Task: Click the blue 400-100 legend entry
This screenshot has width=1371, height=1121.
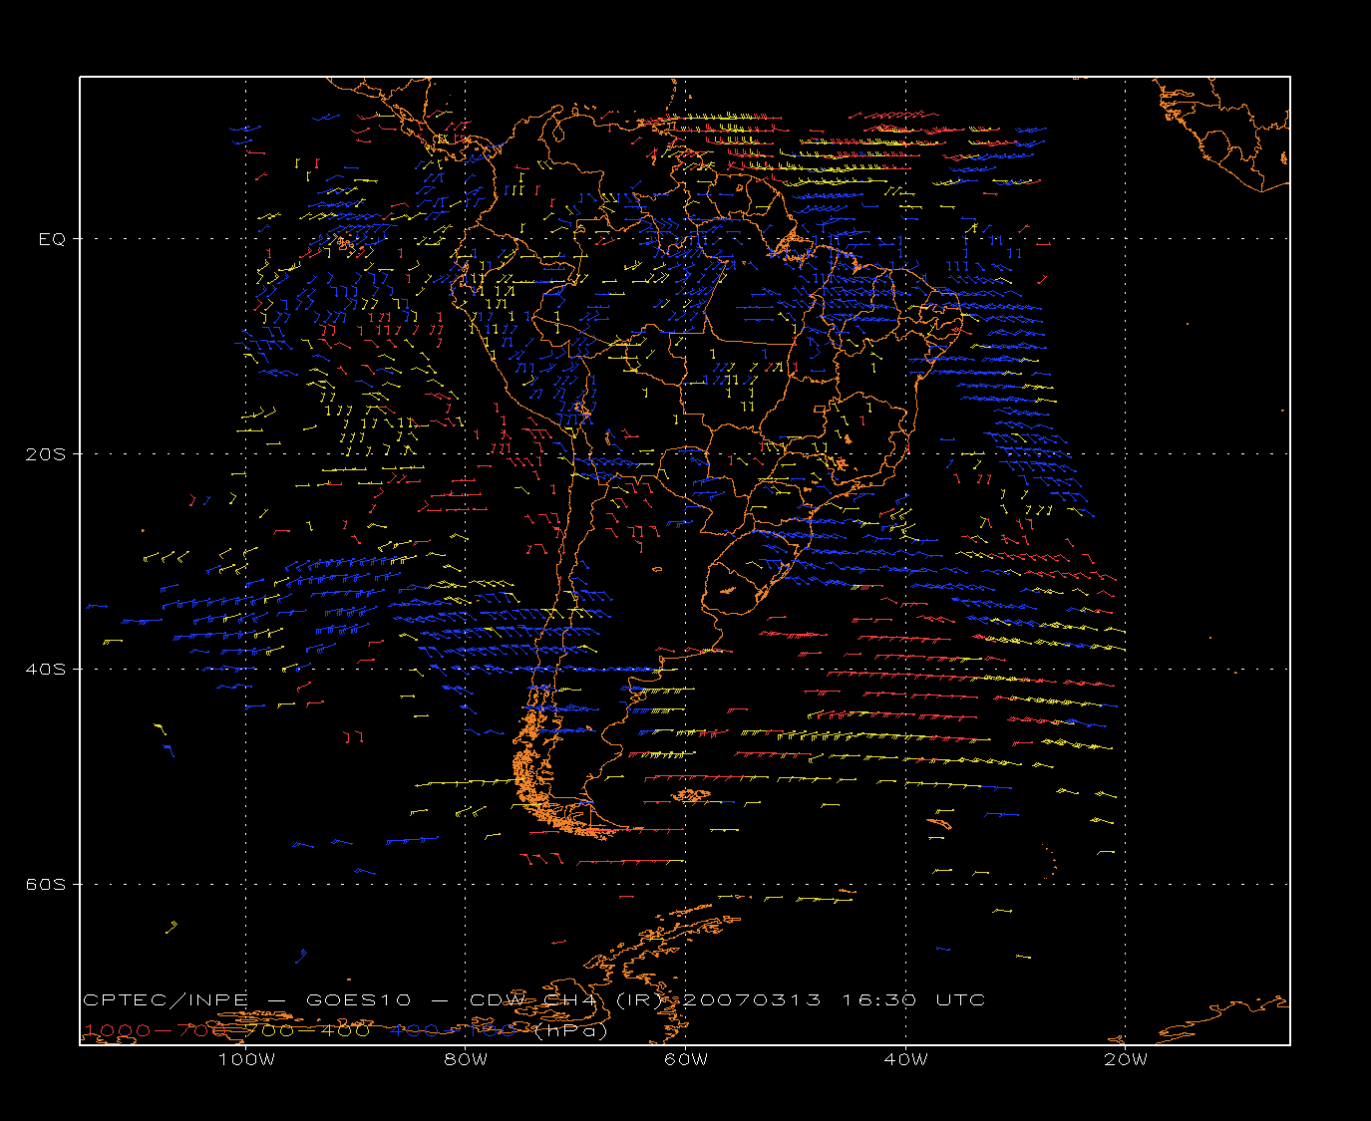Action: (454, 1030)
